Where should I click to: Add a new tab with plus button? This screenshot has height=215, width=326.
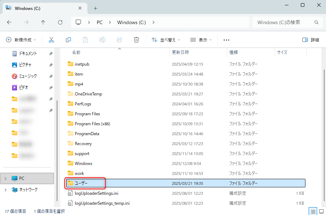pyautogui.click(x=95, y=8)
